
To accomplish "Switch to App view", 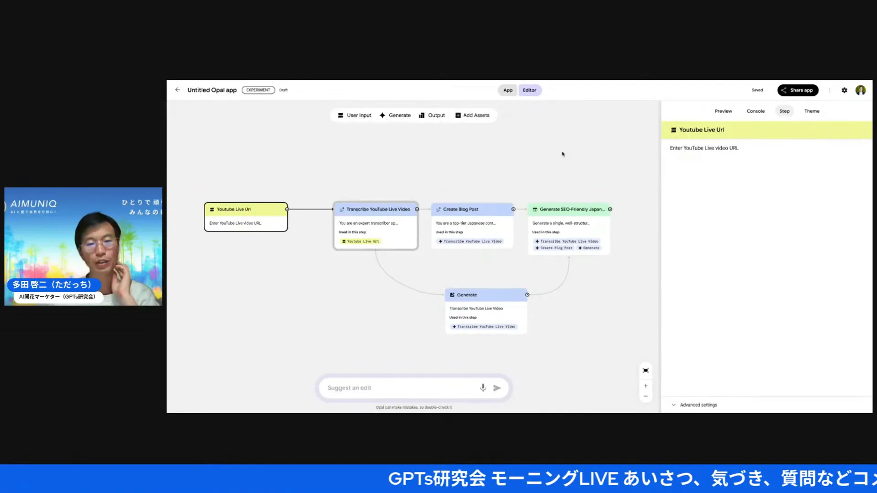I will point(508,90).
